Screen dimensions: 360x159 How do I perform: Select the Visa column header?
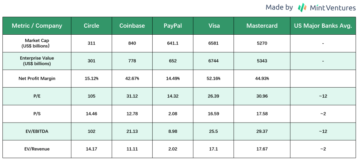pos(214,26)
